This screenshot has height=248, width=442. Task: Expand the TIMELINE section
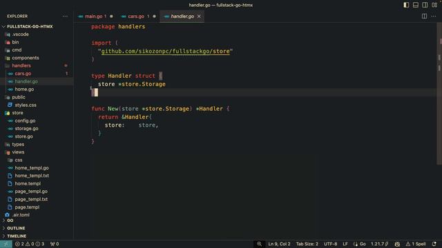point(17,236)
